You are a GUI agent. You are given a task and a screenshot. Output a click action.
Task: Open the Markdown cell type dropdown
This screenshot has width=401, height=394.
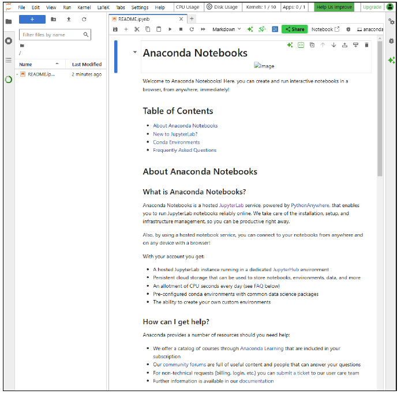(x=226, y=29)
